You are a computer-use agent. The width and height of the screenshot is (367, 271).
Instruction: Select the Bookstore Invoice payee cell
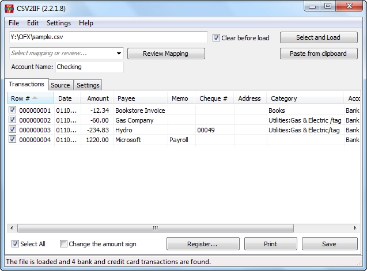[x=140, y=110]
